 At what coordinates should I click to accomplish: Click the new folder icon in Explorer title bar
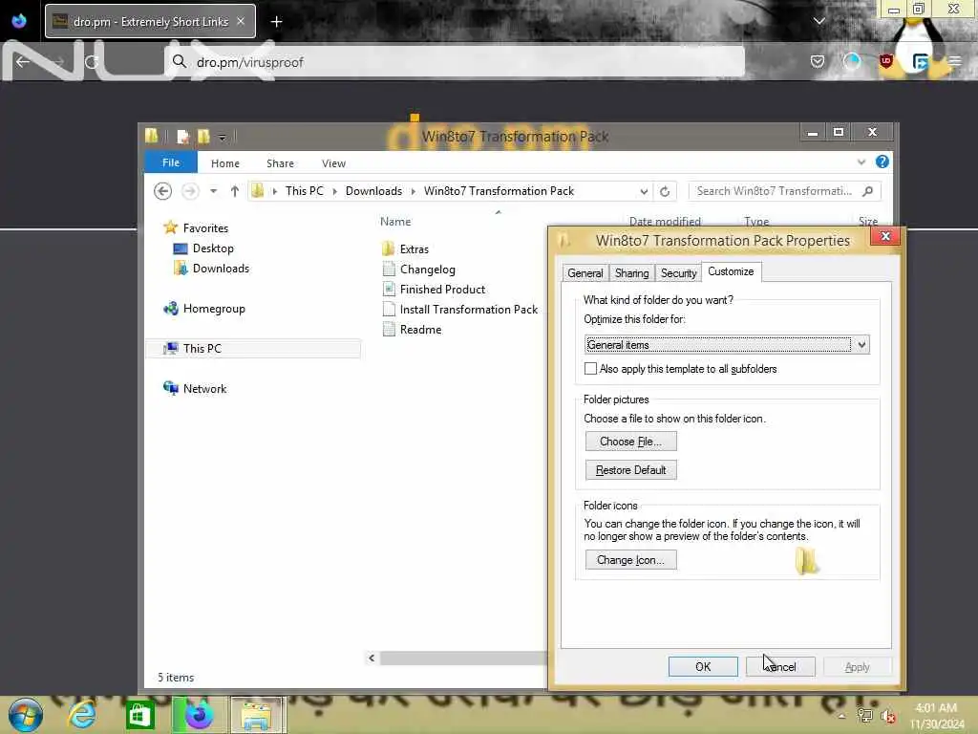click(204, 136)
